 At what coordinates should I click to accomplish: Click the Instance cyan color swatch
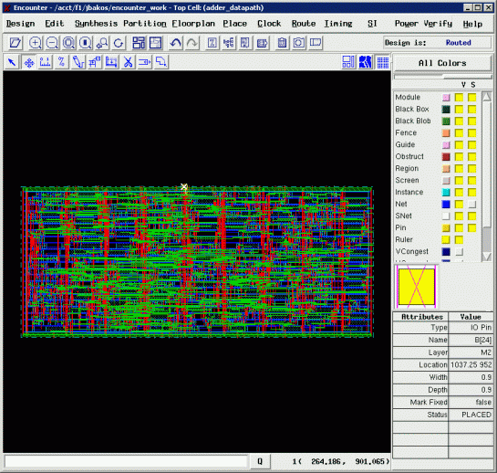click(446, 192)
